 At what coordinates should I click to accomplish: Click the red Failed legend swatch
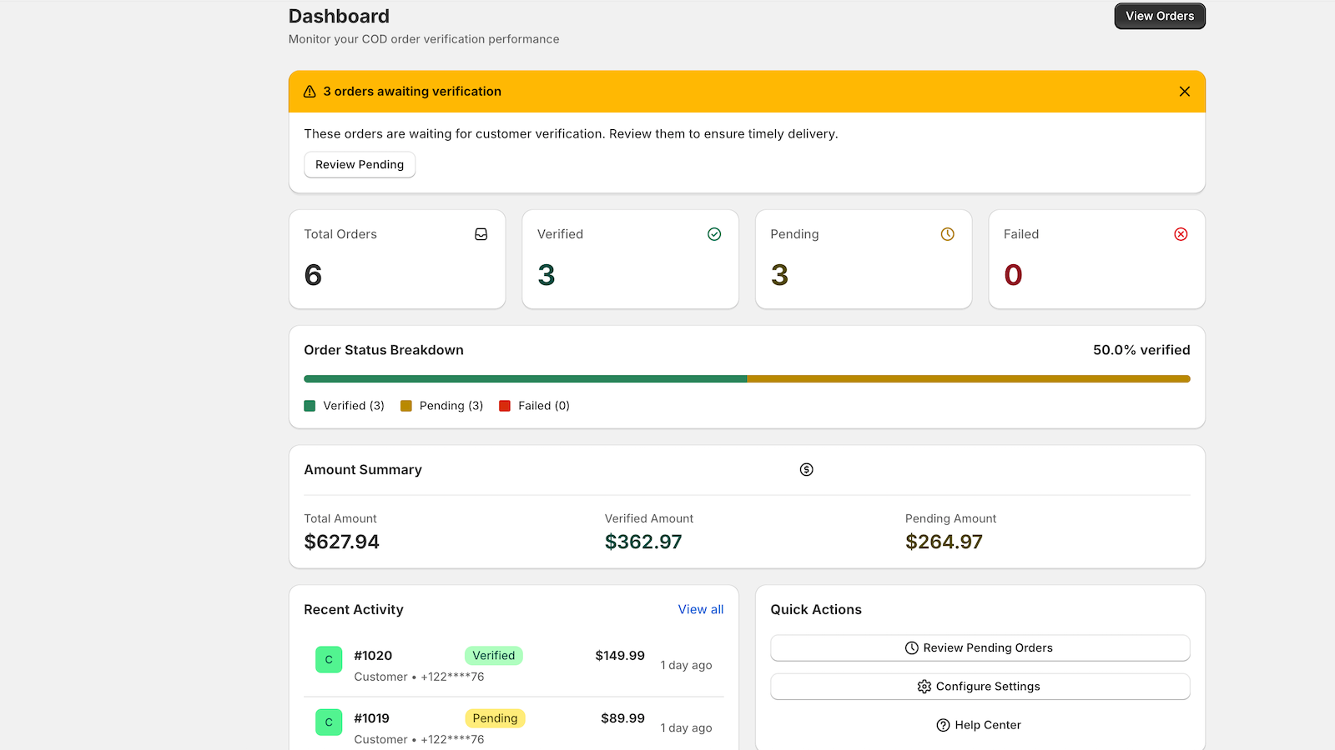click(x=505, y=406)
